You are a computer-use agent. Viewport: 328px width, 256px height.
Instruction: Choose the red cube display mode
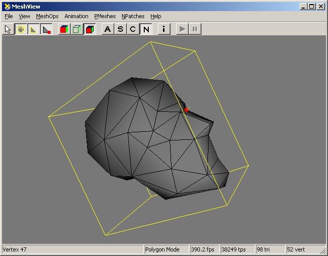(x=90, y=29)
